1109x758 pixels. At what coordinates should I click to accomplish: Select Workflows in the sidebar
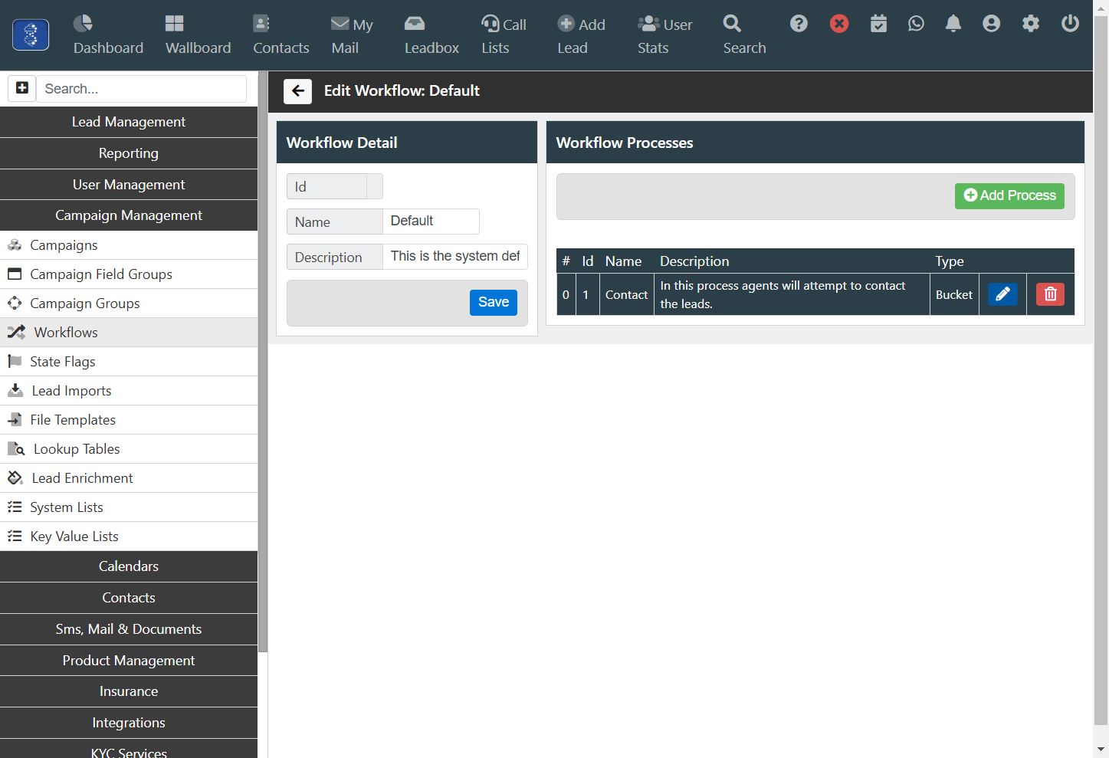tap(129, 333)
